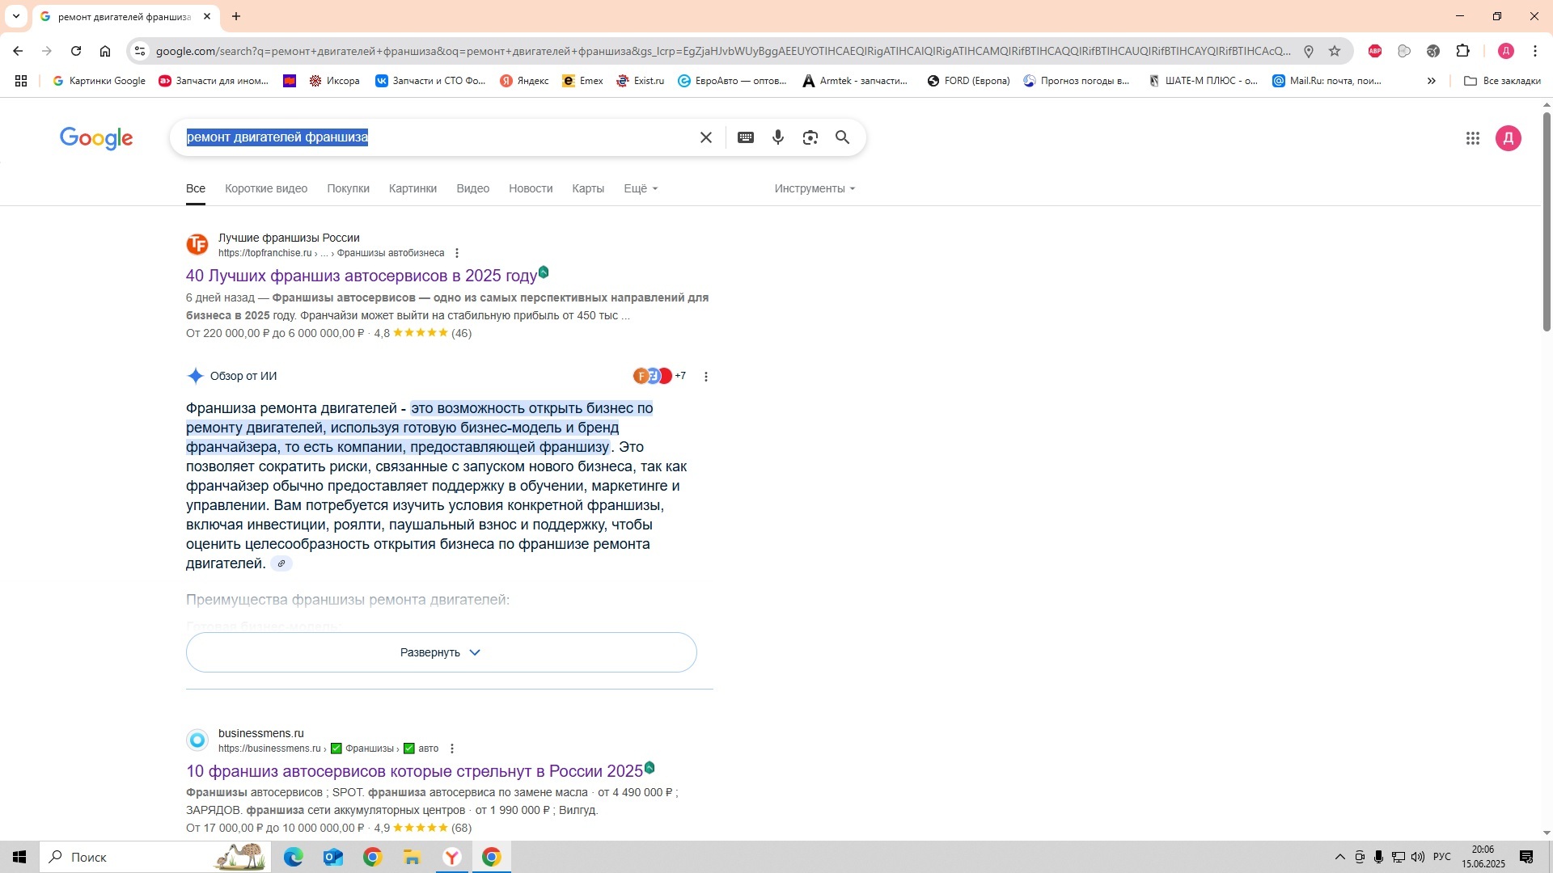
Task: Open options for businessmens.ru result
Action: coord(452,749)
